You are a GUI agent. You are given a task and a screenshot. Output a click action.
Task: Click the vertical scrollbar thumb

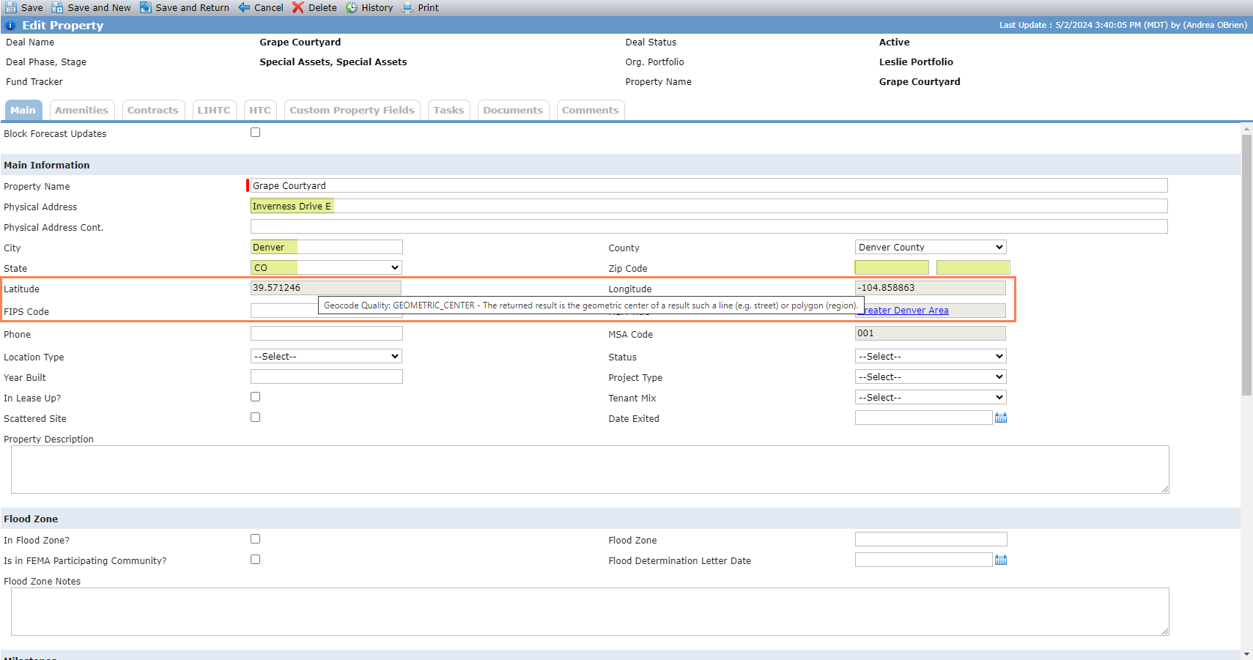click(x=1246, y=264)
